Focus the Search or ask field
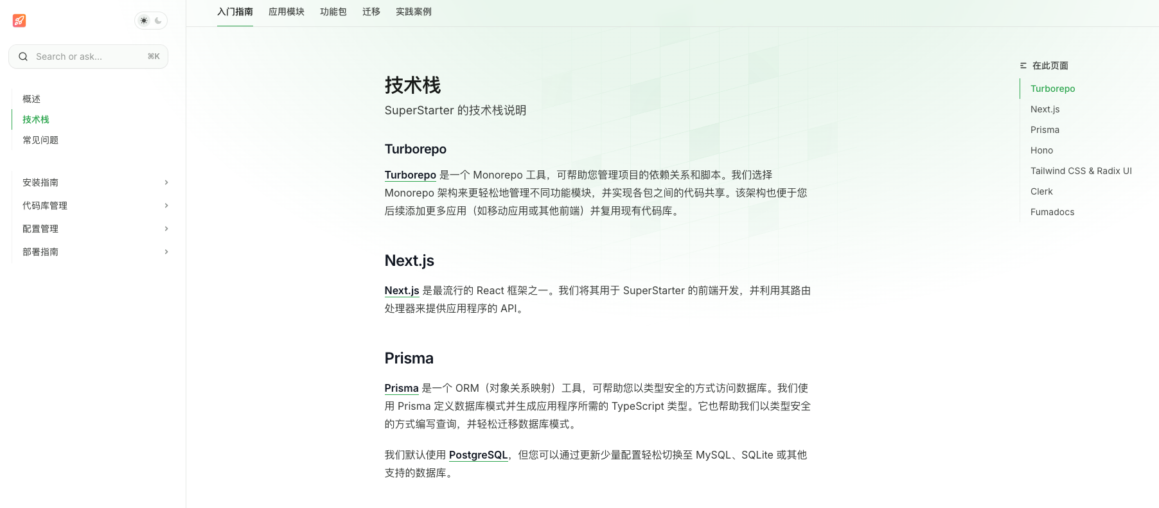Screen dimensions: 1159x508 click(89, 57)
